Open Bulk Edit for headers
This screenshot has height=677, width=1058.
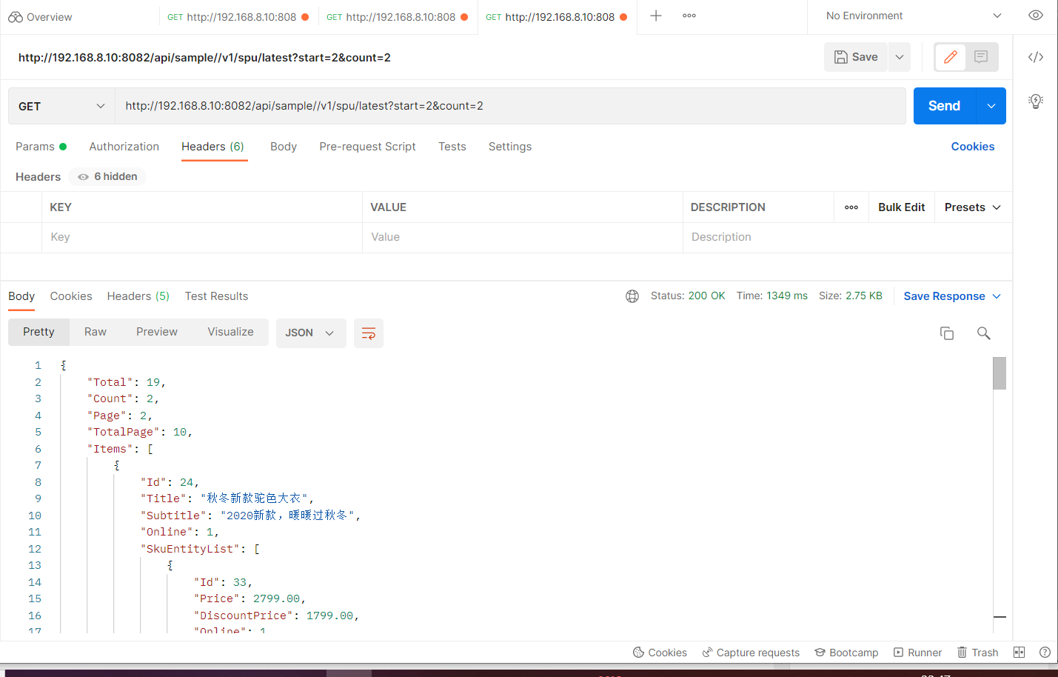[901, 207]
